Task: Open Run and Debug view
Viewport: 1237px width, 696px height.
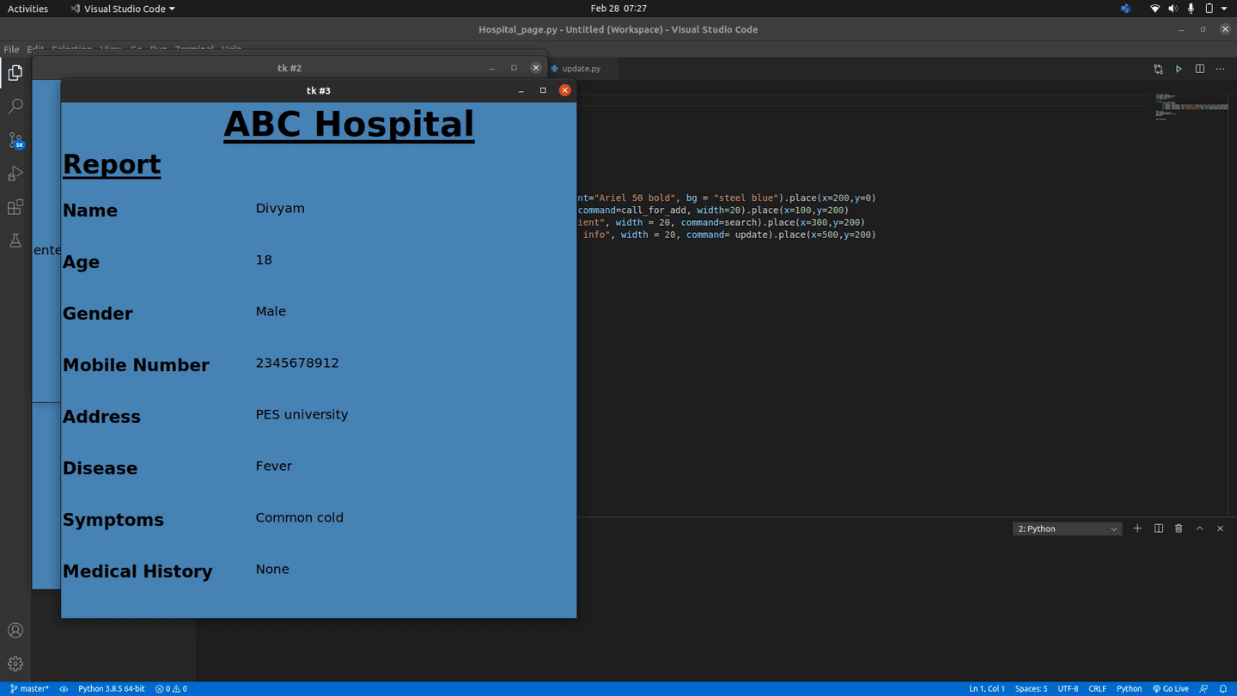Action: pyautogui.click(x=15, y=174)
